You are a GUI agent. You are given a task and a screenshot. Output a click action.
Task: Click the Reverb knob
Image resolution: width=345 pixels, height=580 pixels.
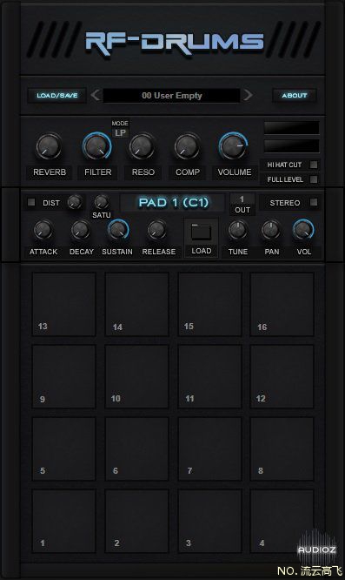coord(49,146)
